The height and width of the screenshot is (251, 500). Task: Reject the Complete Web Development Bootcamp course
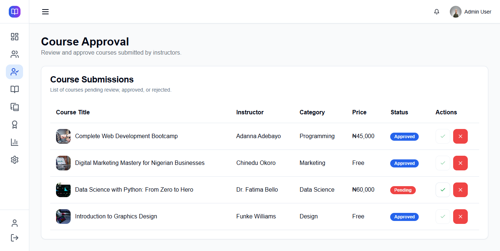pyautogui.click(x=460, y=136)
